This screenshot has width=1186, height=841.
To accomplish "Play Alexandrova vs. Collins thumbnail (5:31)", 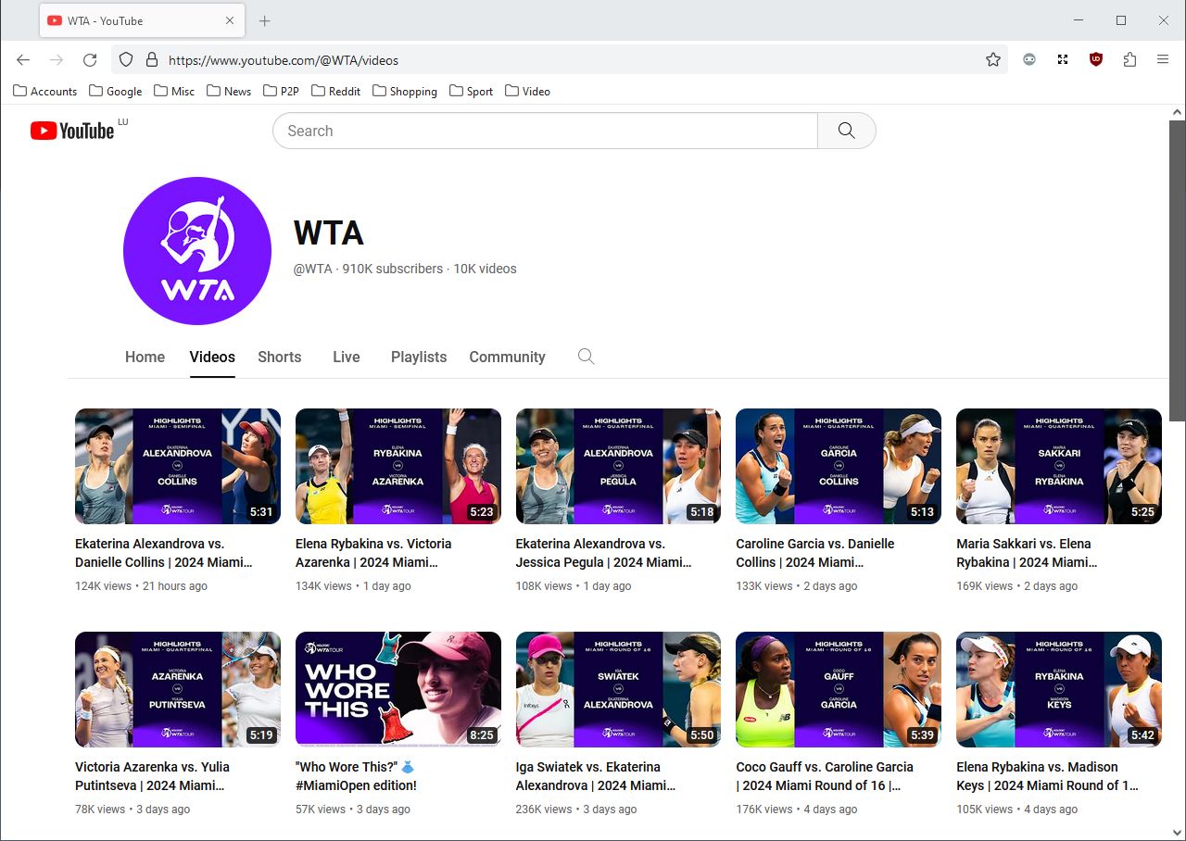I will [178, 466].
